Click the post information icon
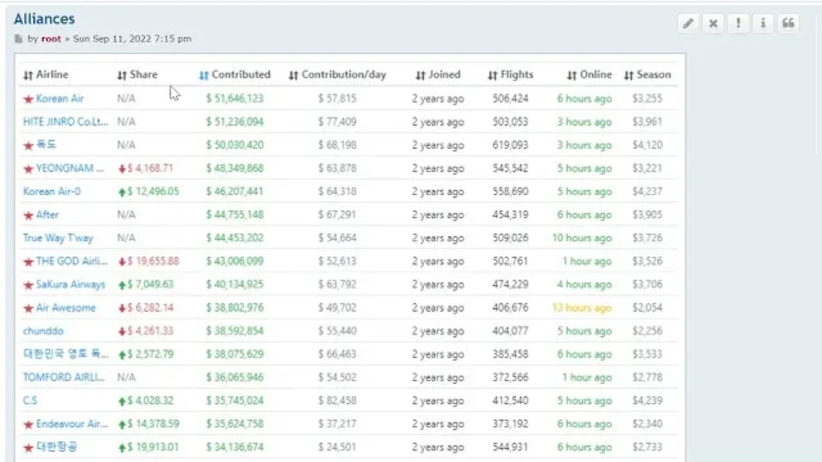This screenshot has width=822, height=462. (763, 24)
